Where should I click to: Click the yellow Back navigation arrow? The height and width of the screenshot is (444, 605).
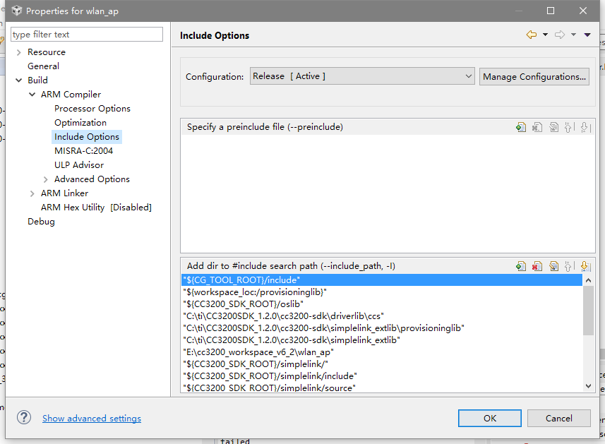(531, 35)
